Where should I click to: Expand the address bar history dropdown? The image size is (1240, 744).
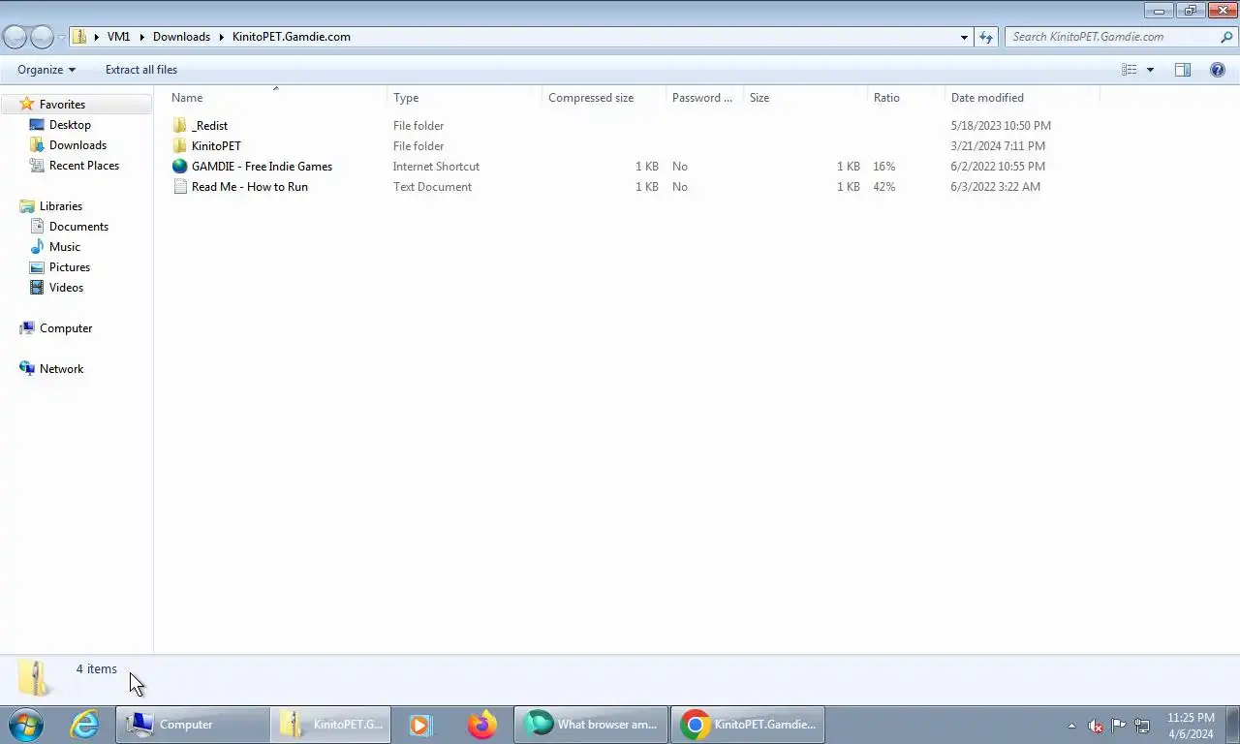964,37
